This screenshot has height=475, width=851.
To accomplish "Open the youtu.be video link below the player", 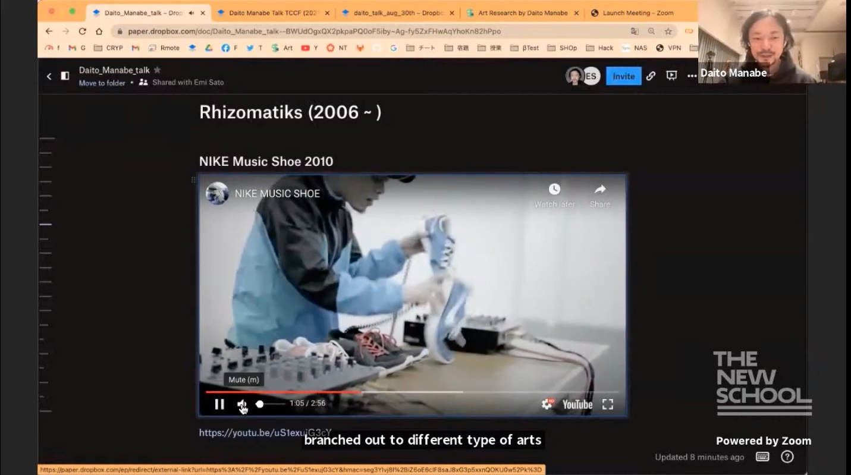I will (265, 433).
